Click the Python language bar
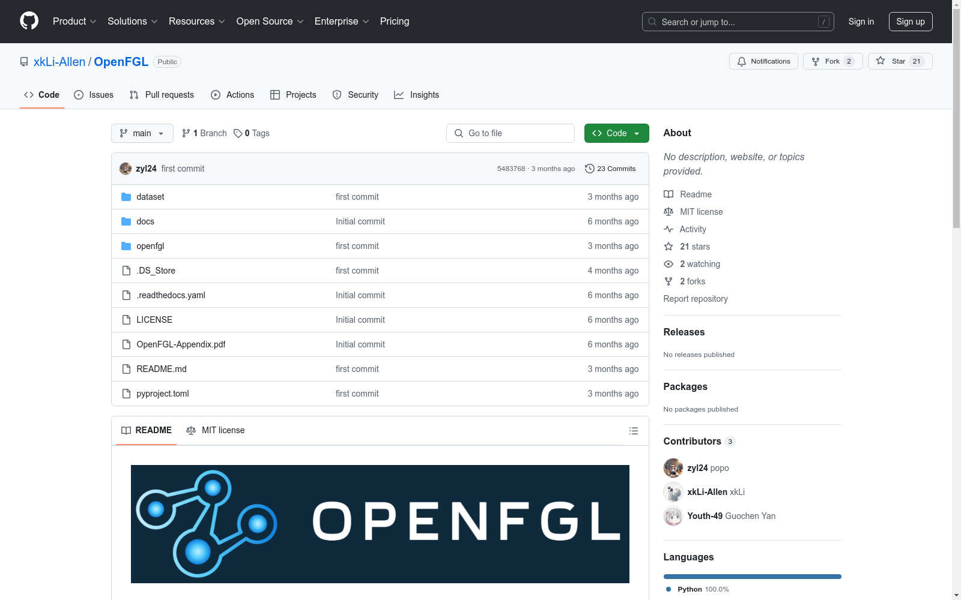The width and height of the screenshot is (961, 600). [753, 577]
